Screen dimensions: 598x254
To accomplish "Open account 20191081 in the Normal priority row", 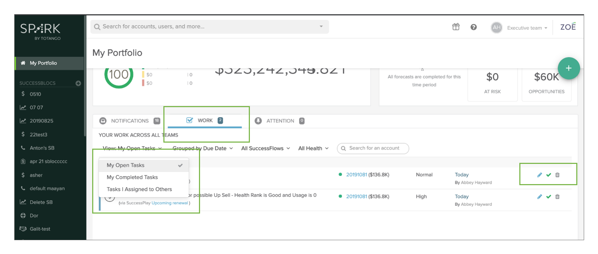I will (x=356, y=175).
